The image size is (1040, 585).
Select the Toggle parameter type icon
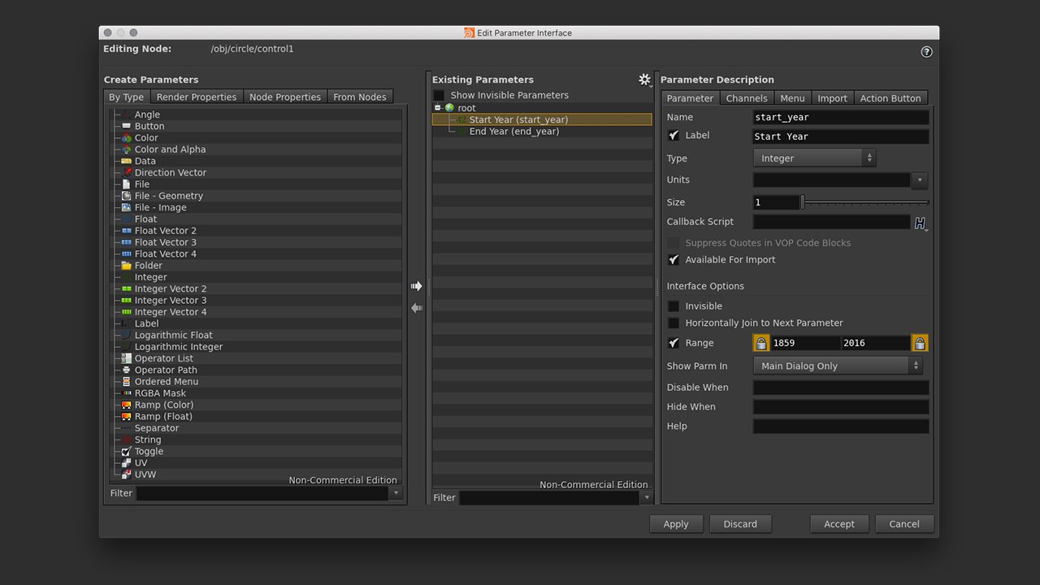point(127,451)
